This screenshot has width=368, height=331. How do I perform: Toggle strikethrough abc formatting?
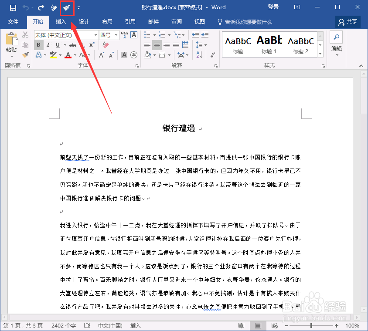tap(73, 45)
